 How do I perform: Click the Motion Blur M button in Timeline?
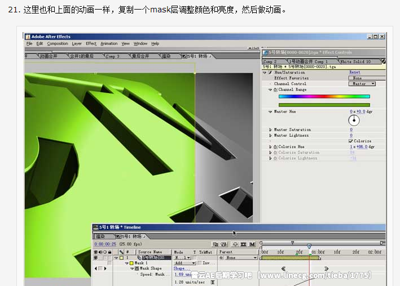252,244
